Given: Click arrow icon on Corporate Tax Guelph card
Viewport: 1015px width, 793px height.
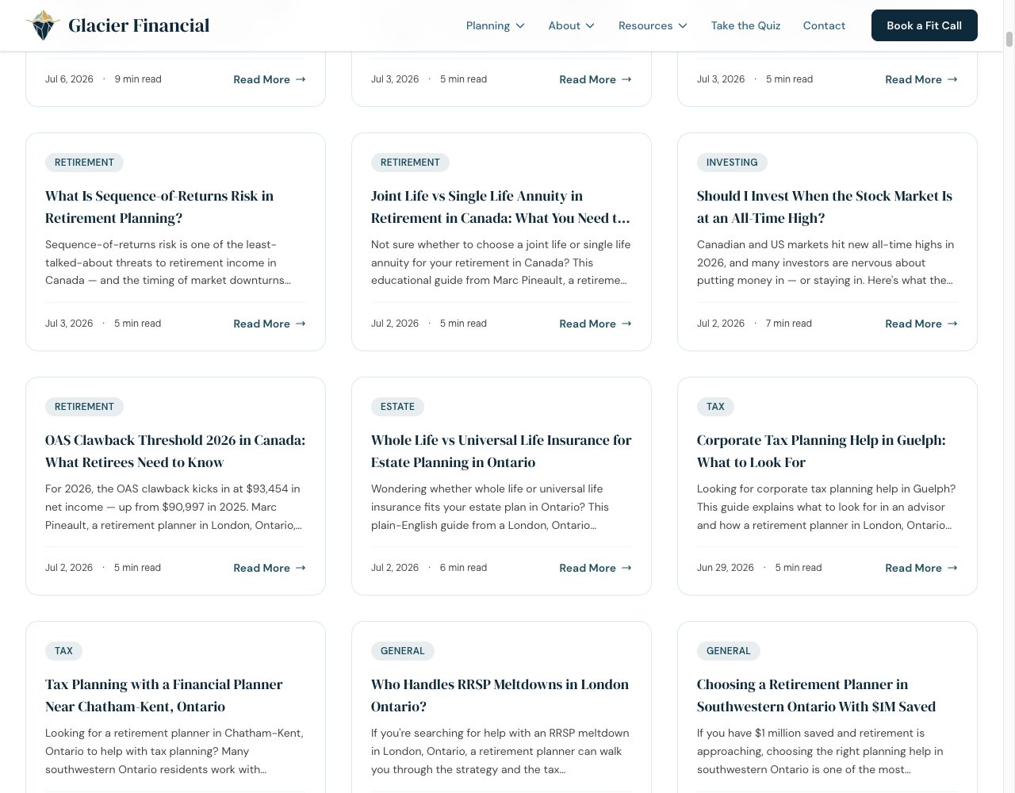Looking at the screenshot, I should click(952, 568).
